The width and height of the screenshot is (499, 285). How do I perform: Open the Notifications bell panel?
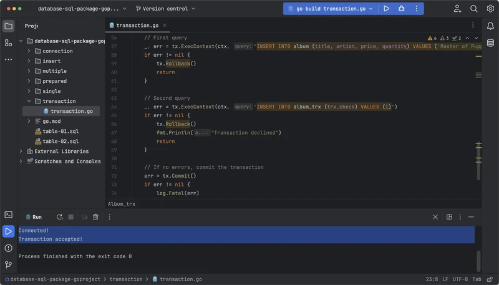click(x=491, y=26)
